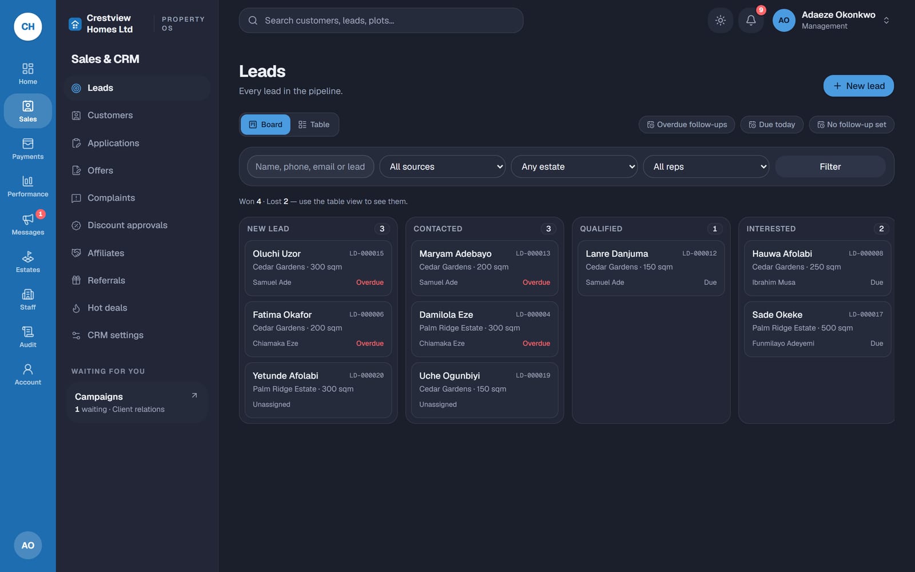Open the Sales section in the left rail
This screenshot has width=915, height=572.
27,111
